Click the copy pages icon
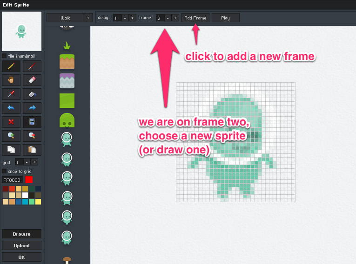Screen dimensions: 356x264 (x=11, y=150)
